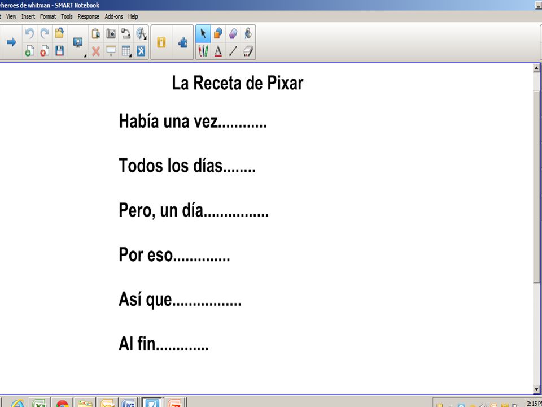Open the Response menu

88,16
